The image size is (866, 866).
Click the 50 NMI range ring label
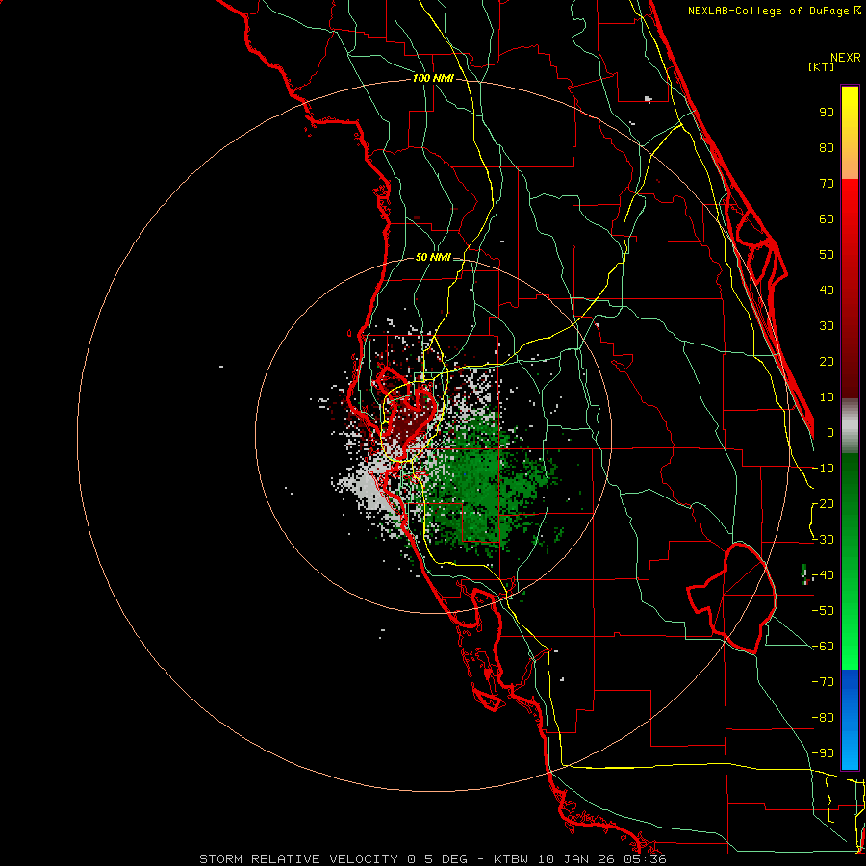click(x=433, y=257)
